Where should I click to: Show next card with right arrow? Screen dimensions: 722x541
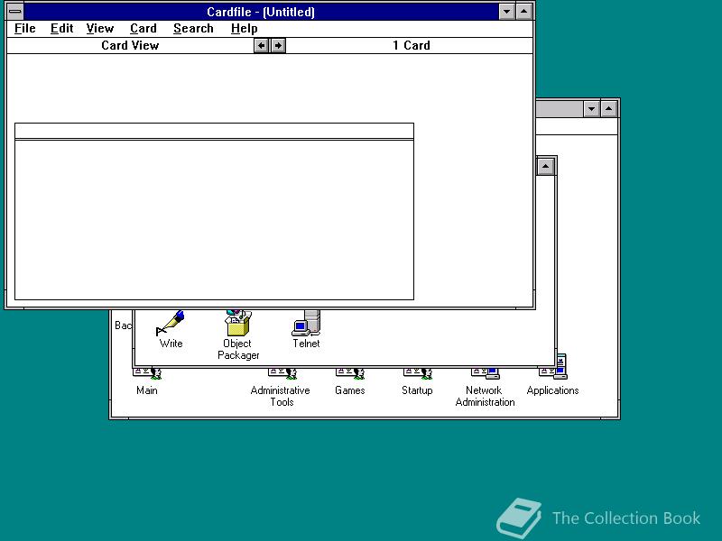click(x=278, y=46)
